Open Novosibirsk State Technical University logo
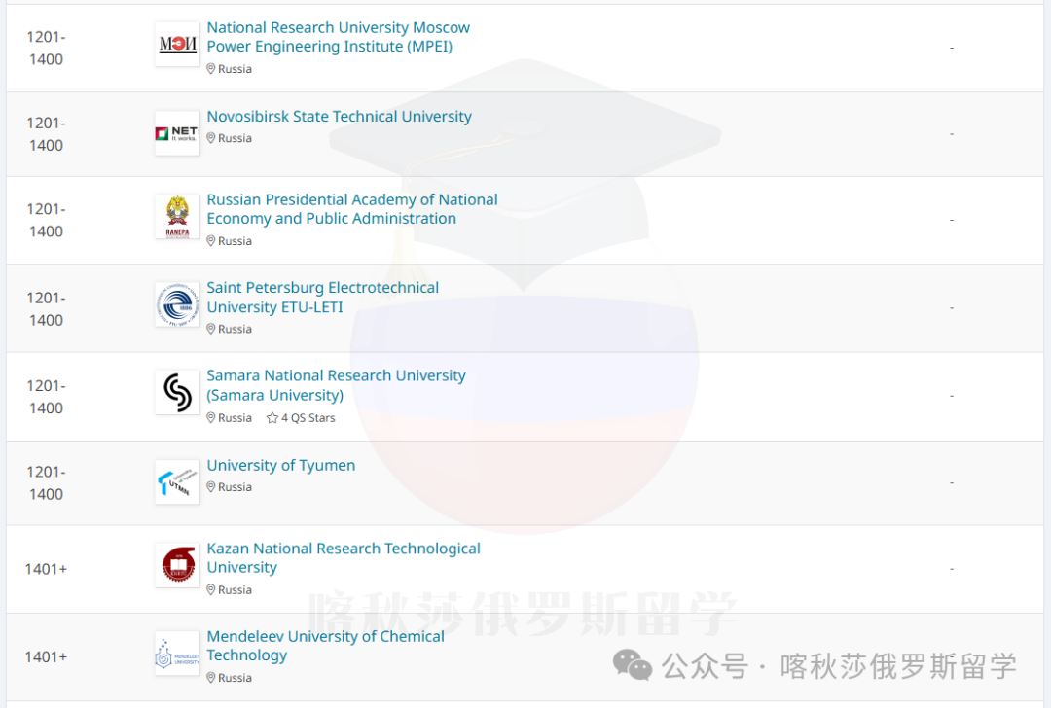The height and width of the screenshot is (708, 1051). tap(178, 133)
